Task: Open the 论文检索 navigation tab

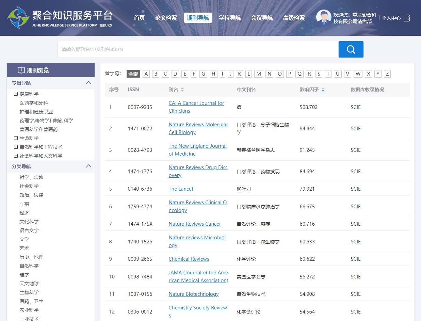Action: pyautogui.click(x=166, y=18)
